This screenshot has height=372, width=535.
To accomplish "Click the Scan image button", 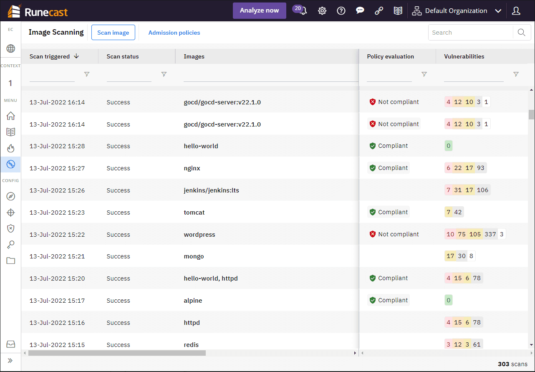I will [113, 33].
